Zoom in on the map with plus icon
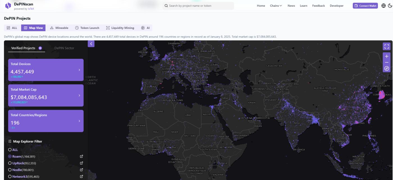This screenshot has width=393, height=180. coord(387,56)
